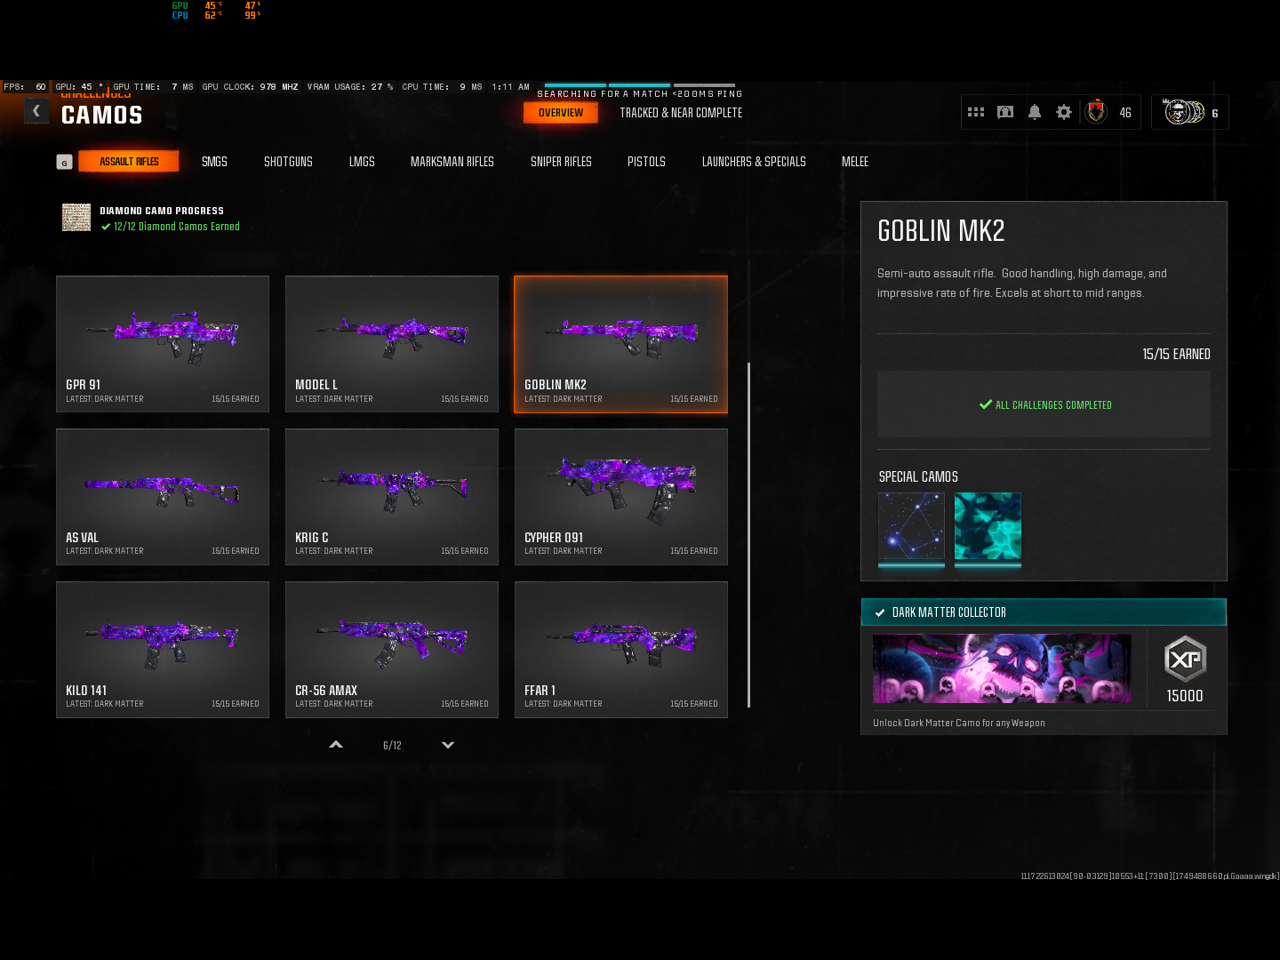Click the XP reward emblem icon
The image size is (1280, 960).
(1183, 660)
